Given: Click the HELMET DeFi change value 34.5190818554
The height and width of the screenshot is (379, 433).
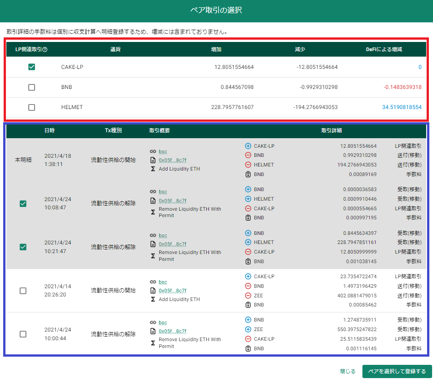Looking at the screenshot, I should click(x=402, y=107).
